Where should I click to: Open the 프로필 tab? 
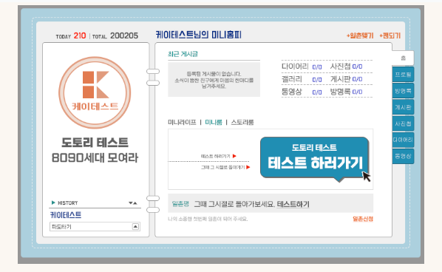[403, 75]
